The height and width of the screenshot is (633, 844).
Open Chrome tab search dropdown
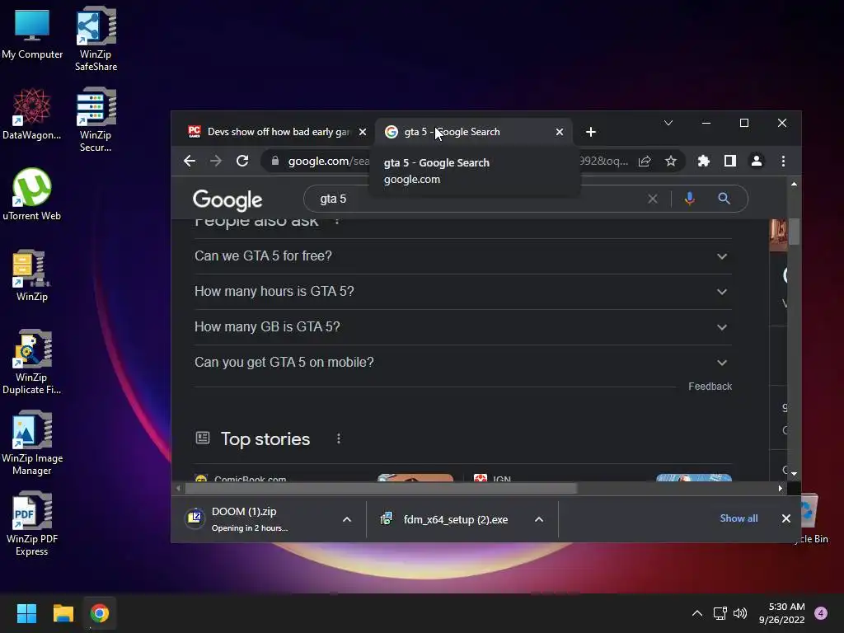[668, 124]
